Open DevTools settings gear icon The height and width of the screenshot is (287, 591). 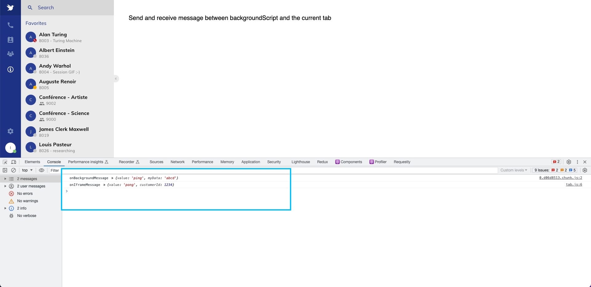coord(569,162)
